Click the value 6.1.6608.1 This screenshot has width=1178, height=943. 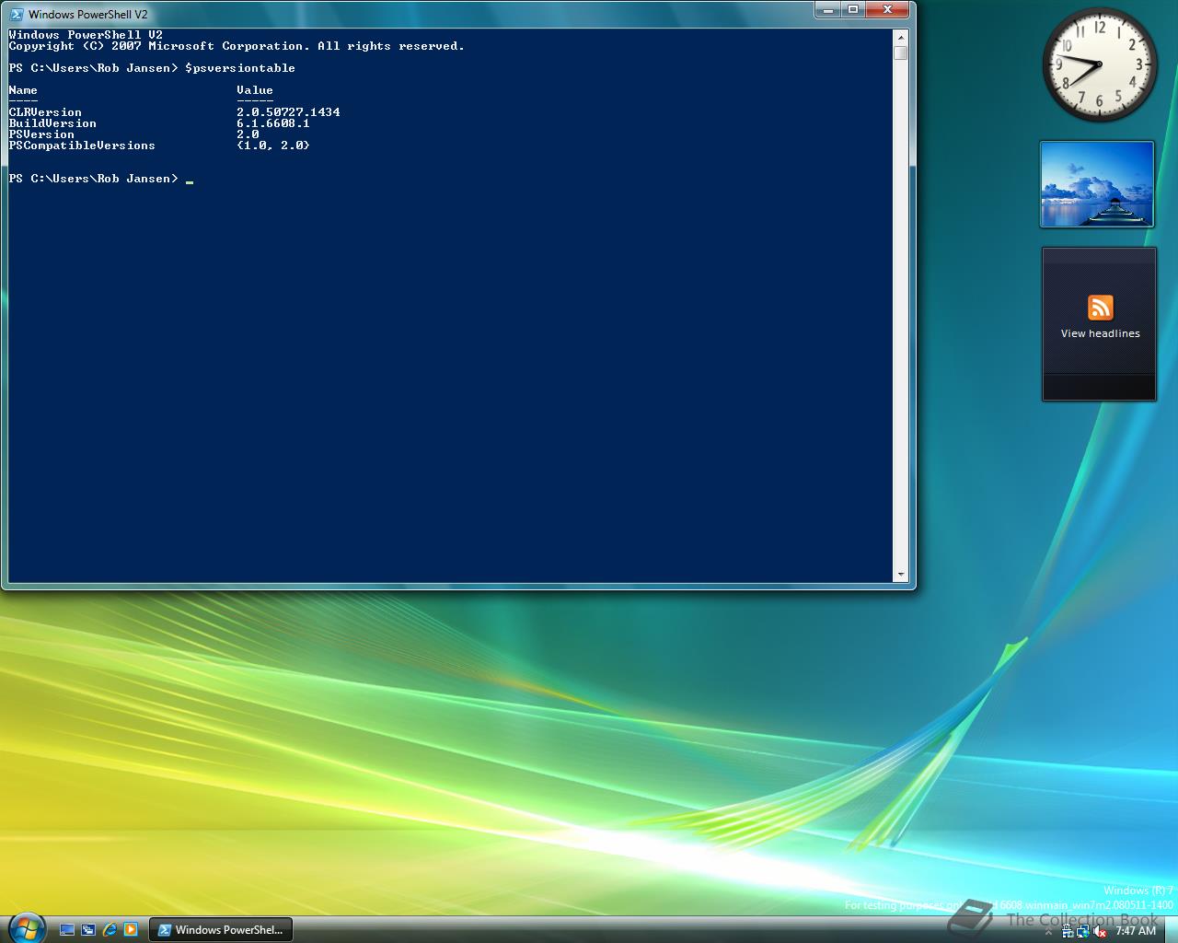(273, 123)
